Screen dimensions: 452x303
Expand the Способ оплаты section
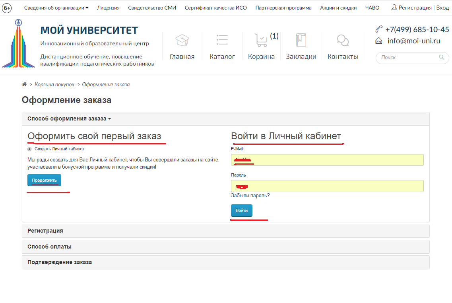49,247
